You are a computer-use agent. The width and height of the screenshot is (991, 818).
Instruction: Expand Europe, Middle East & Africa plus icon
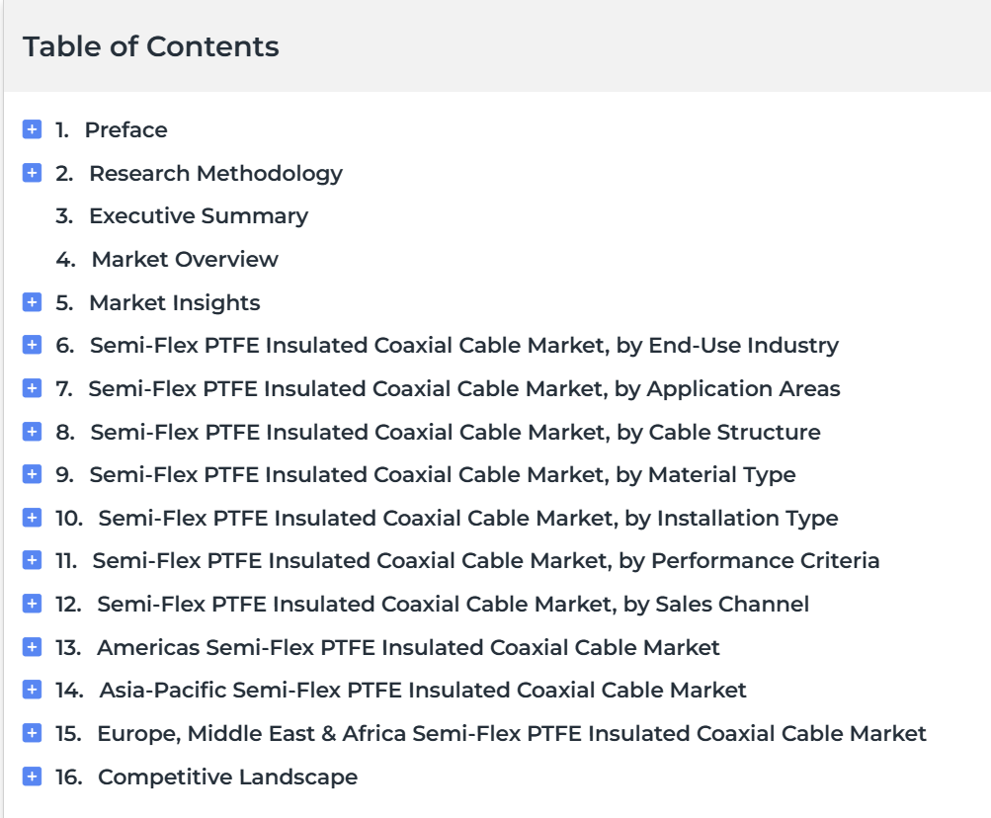pyautogui.click(x=33, y=733)
